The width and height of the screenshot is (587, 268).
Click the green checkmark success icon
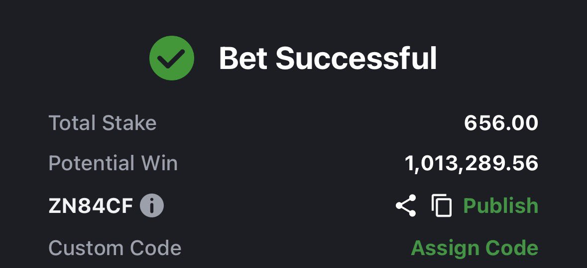point(171,58)
